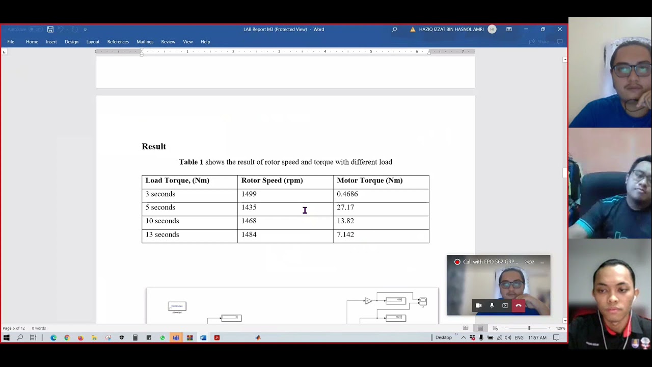Image resolution: width=652 pixels, height=367 pixels.
Task: Open the Comments icon beside Share
Action: [560, 42]
